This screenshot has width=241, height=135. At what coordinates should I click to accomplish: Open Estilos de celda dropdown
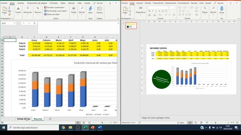pos(52,14)
